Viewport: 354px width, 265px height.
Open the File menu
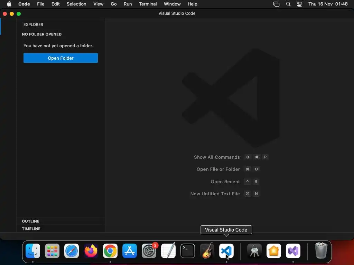(41, 4)
